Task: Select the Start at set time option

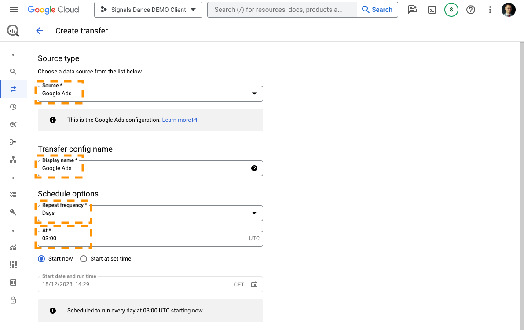Action: (106, 258)
